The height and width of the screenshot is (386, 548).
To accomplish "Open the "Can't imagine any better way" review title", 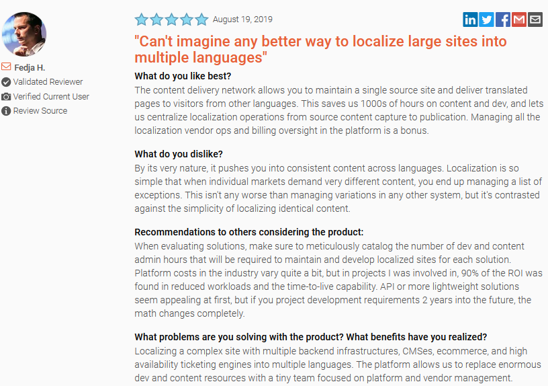I will pyautogui.click(x=320, y=49).
